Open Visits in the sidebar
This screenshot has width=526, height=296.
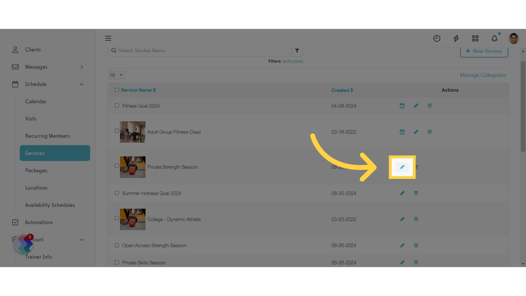pyautogui.click(x=31, y=119)
